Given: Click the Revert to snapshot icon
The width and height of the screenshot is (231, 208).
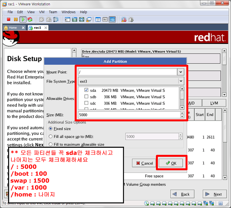Looking at the screenshot, I should click(49, 19).
